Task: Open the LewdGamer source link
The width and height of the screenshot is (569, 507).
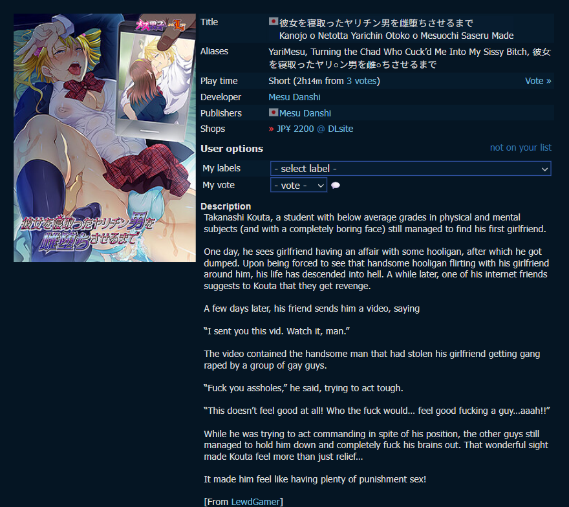Action: [256, 502]
